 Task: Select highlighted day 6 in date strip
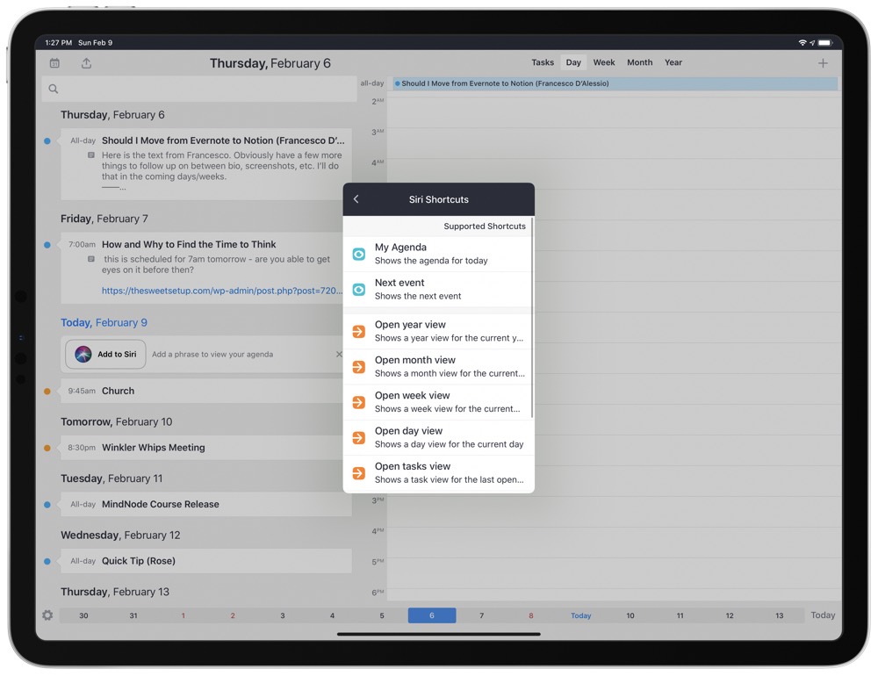[432, 615]
